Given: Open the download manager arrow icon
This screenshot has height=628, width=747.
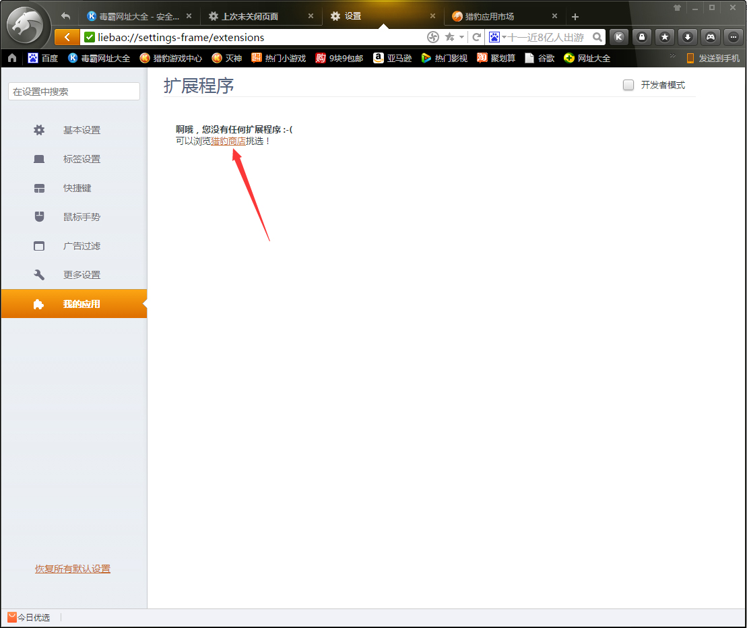Looking at the screenshot, I should (x=687, y=37).
